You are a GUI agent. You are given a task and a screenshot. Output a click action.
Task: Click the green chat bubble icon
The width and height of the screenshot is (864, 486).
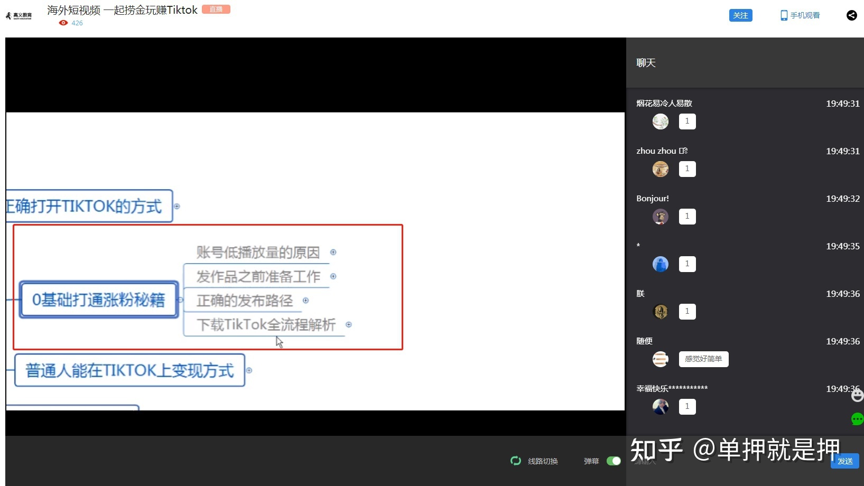[x=857, y=419]
